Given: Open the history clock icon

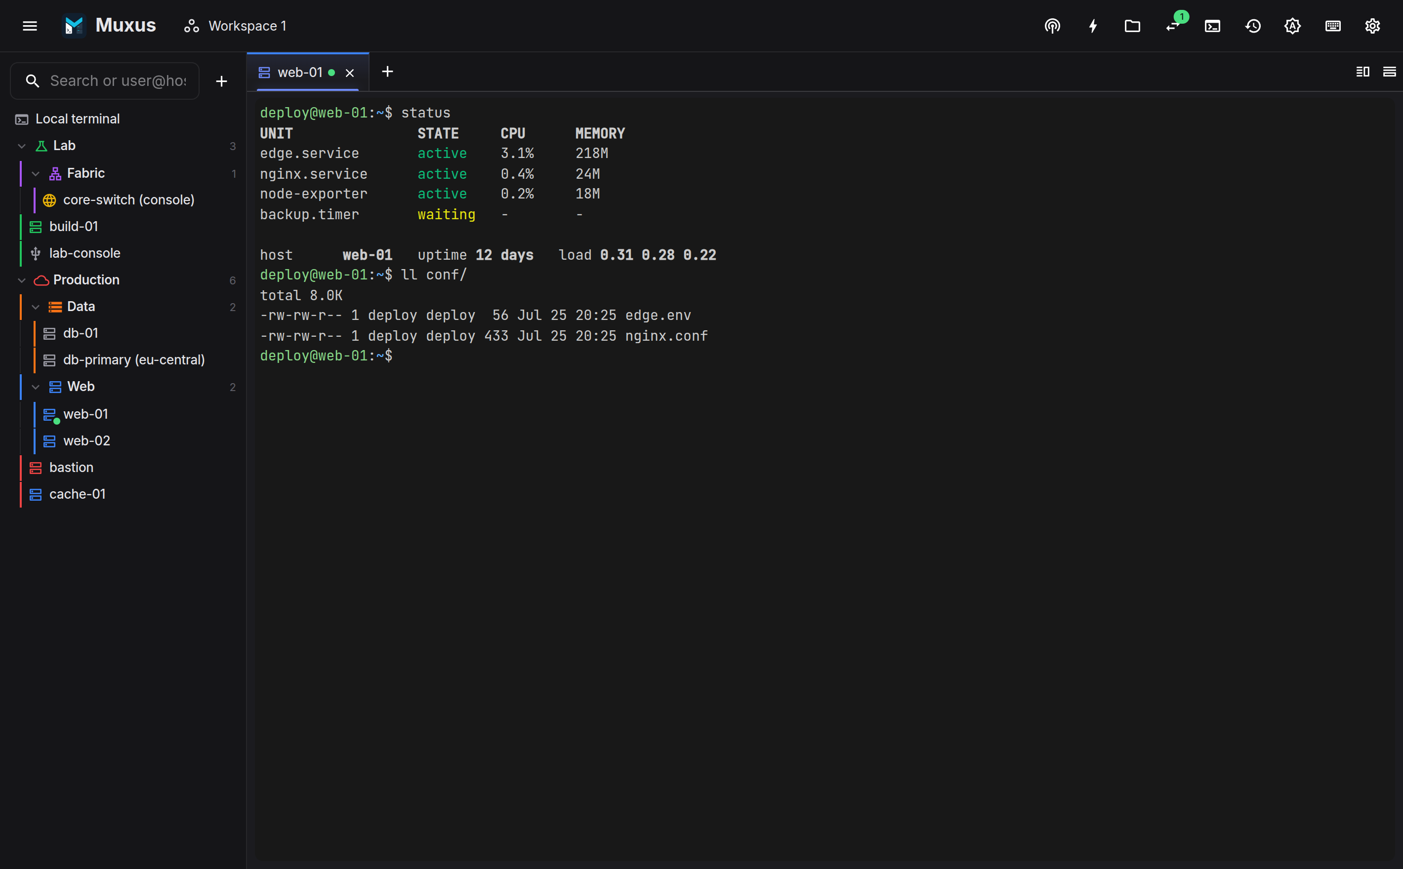Looking at the screenshot, I should coord(1253,26).
